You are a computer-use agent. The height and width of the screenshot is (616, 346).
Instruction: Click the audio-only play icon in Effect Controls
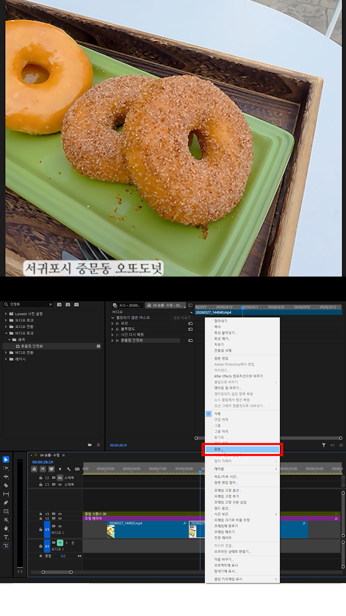pos(333,445)
